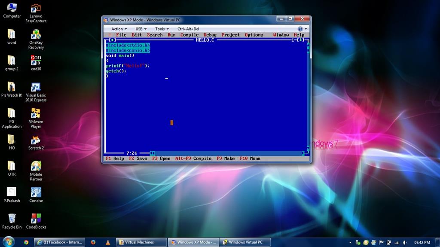Launch Firefox from the taskbar
This screenshot has height=247, width=440.
[93, 242]
